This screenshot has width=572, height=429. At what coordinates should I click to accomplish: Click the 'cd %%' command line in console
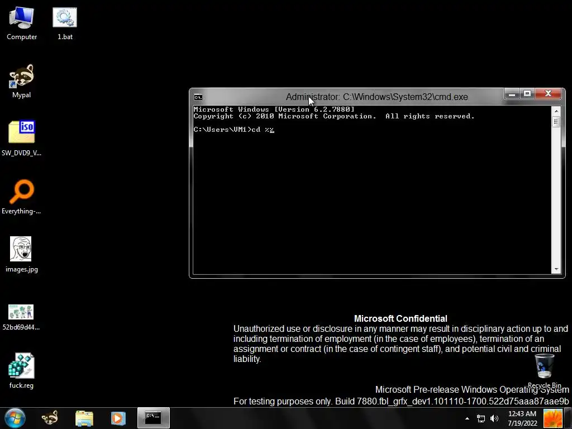(234, 130)
